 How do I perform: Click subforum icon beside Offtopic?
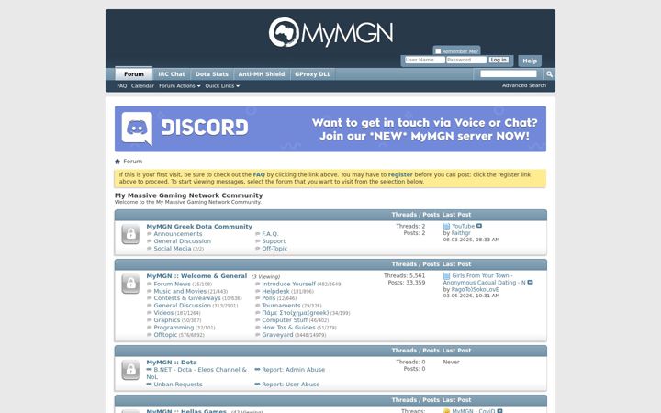[150, 335]
